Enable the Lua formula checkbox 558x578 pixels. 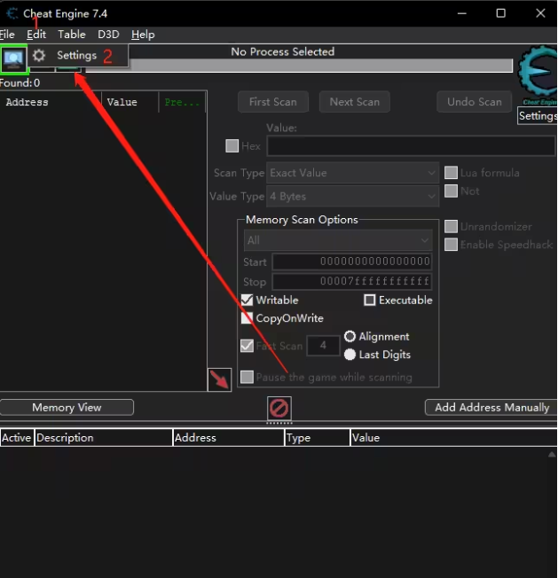[451, 173]
